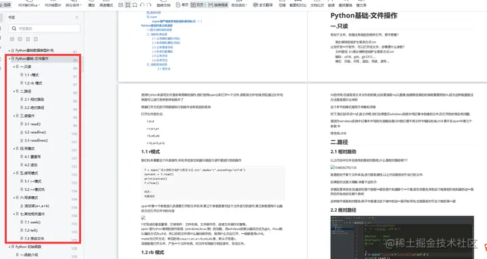The image size is (487, 259).
Task: Open bookmark 2.1 相对路径
Action: [34, 99]
